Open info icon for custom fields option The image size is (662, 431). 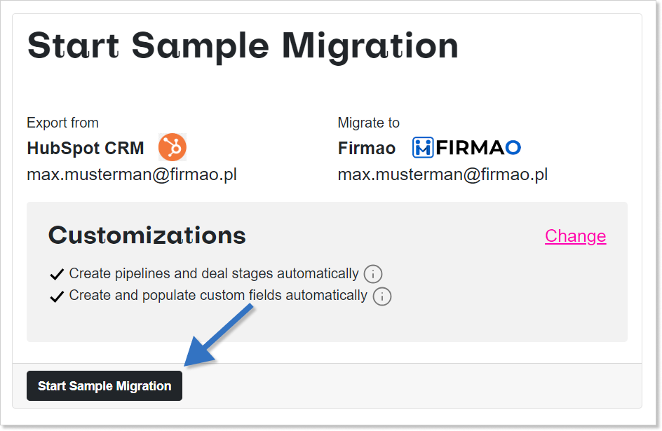[x=382, y=296]
